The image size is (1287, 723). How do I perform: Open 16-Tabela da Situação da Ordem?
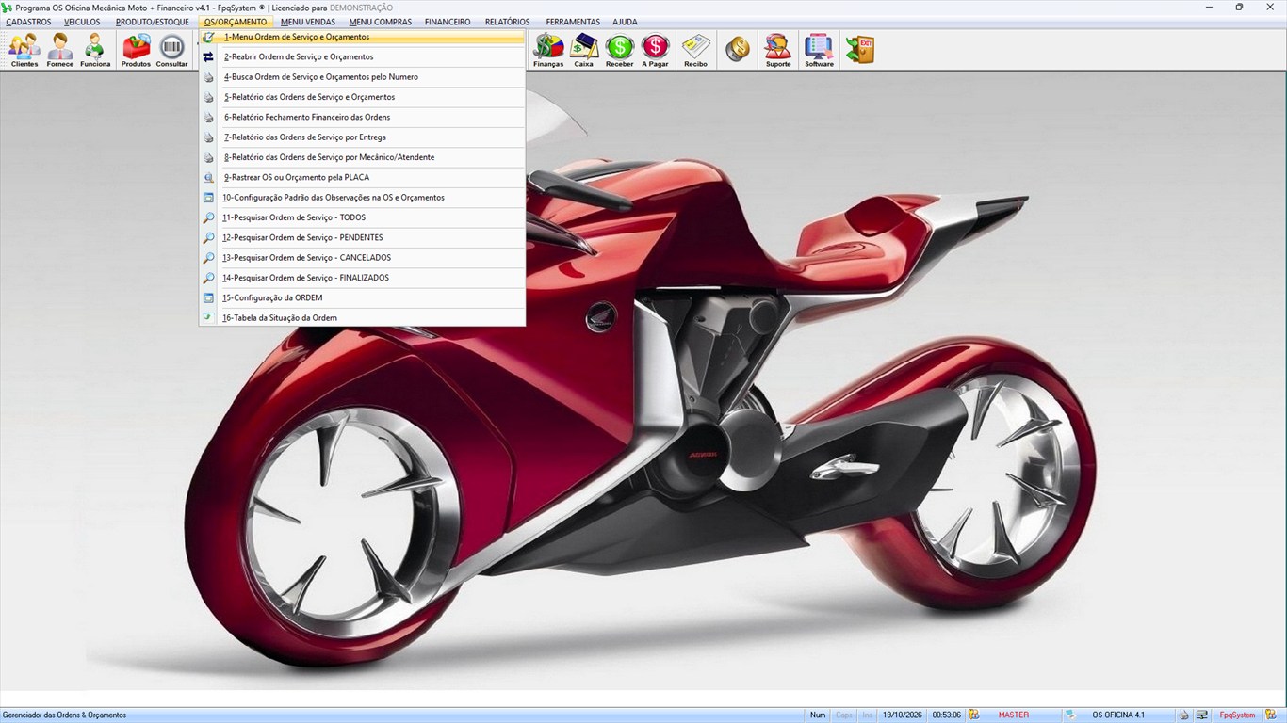coord(362,318)
